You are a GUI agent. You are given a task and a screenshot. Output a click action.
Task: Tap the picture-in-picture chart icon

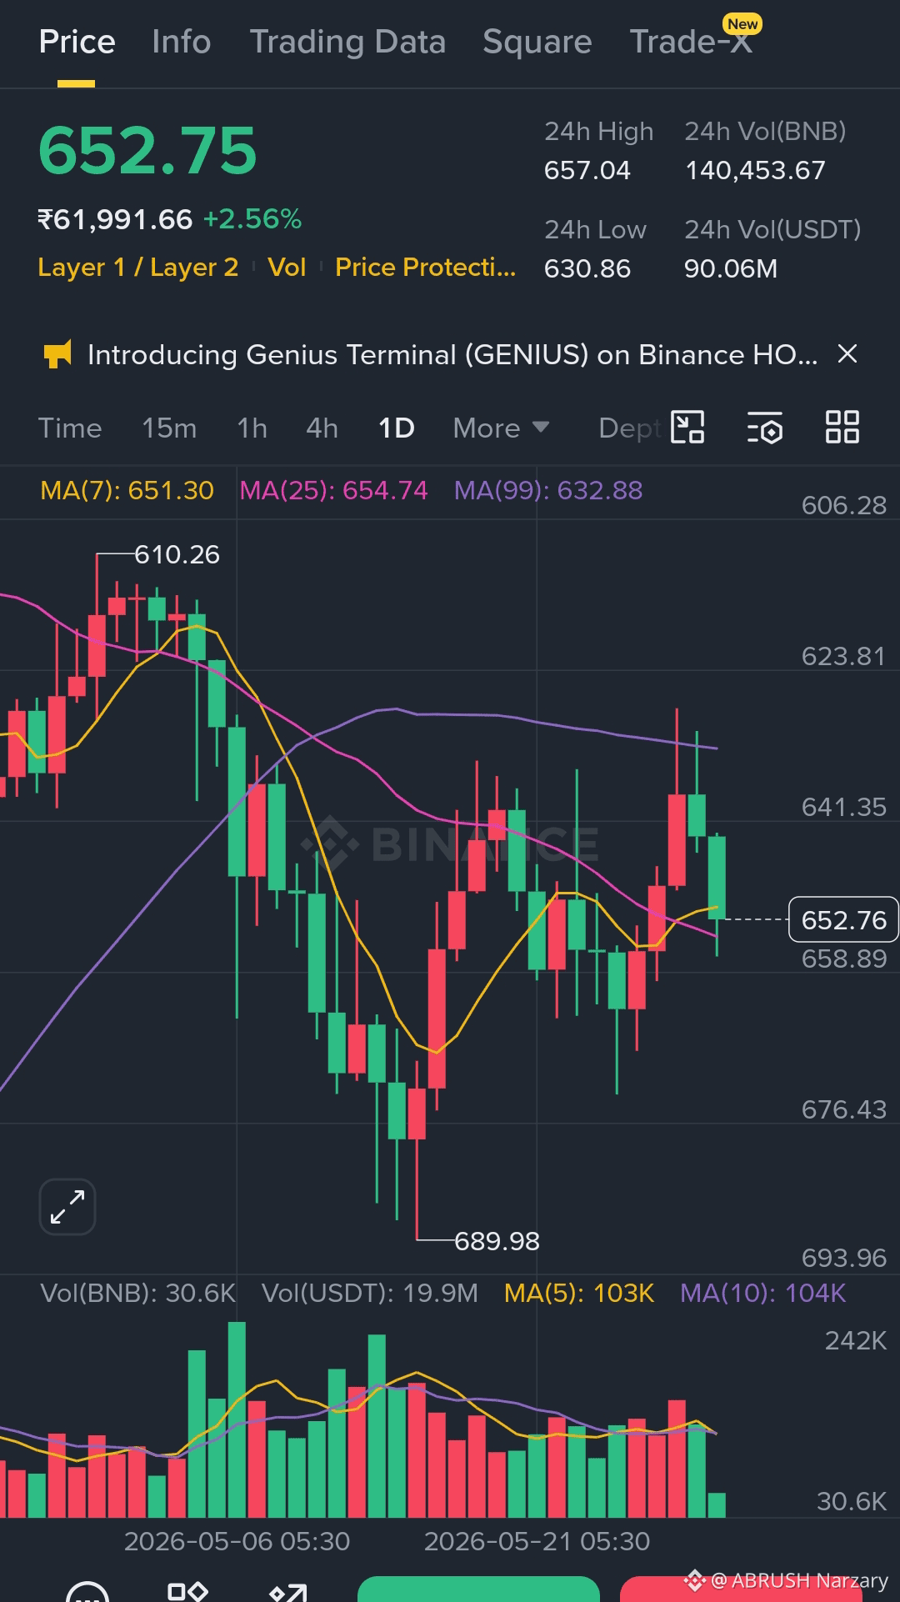tap(687, 428)
